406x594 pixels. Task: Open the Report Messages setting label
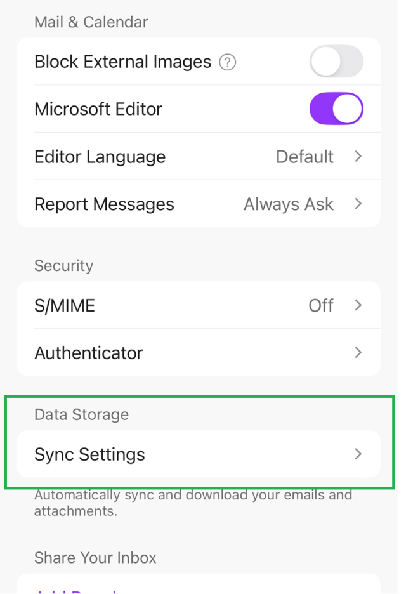[x=104, y=204]
